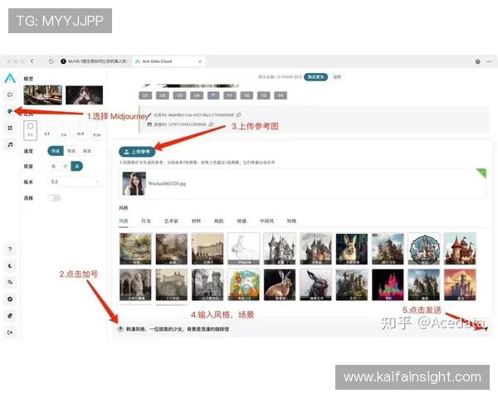Switch to the 中国风 style tab
498x398 pixels.
tap(266, 221)
